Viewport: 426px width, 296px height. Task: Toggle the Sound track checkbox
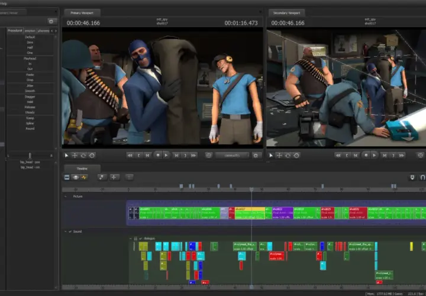tap(70, 231)
